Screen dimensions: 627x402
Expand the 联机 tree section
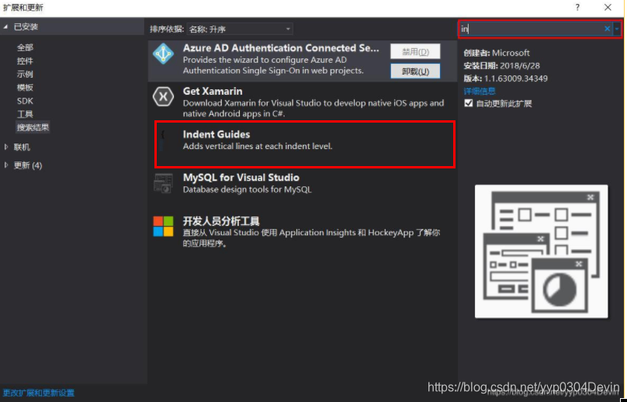coord(6,147)
